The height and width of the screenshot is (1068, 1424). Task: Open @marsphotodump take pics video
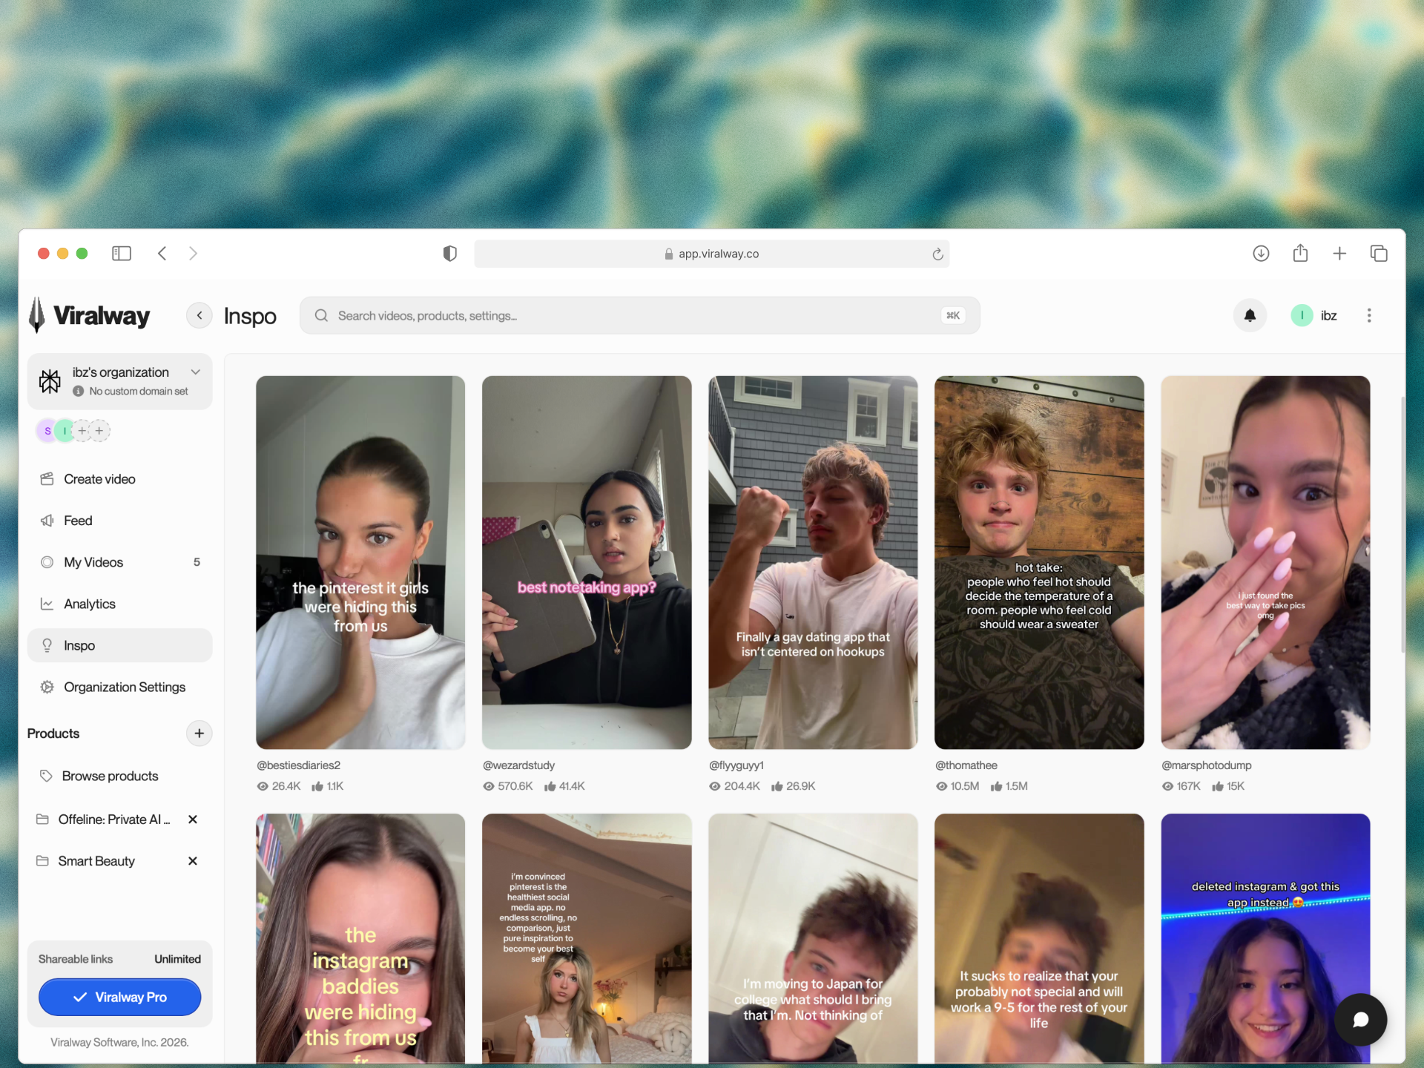1265,562
